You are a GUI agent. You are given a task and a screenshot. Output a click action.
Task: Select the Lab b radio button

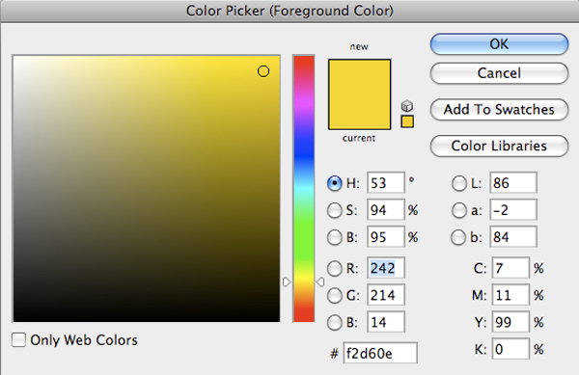click(459, 237)
